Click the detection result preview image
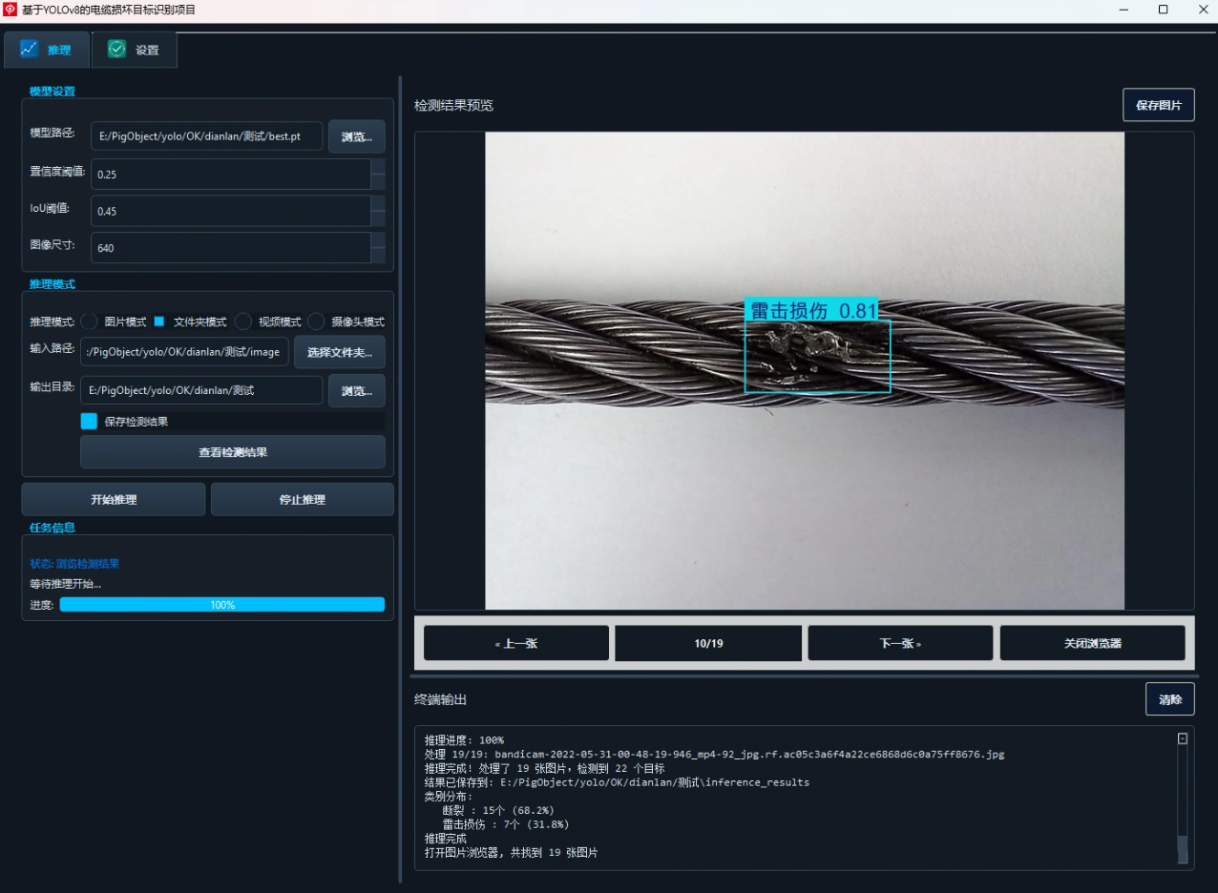Viewport: 1218px width, 893px height. point(805,370)
